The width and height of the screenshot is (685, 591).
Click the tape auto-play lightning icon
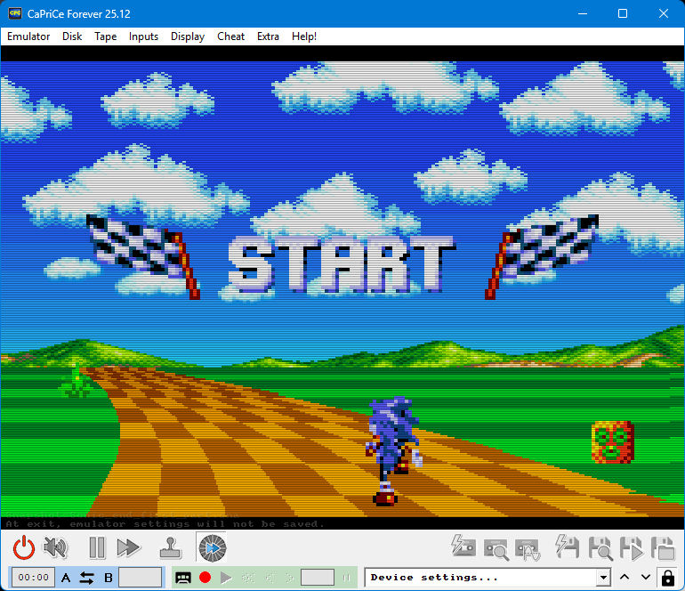point(463,547)
